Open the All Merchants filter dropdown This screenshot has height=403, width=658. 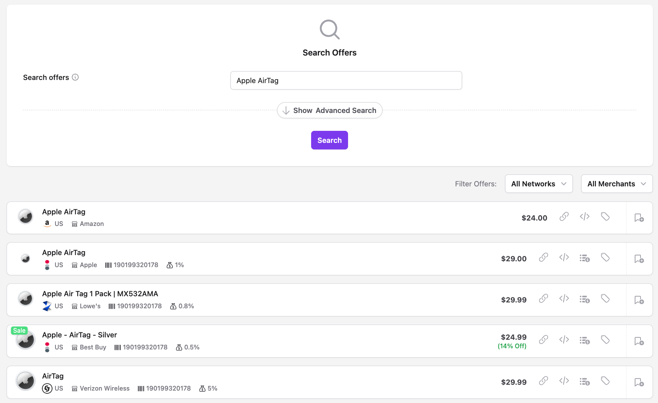point(617,184)
